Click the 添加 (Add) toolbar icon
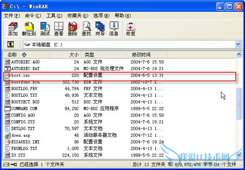Viewport: 245px width, 170px height. click(13, 29)
